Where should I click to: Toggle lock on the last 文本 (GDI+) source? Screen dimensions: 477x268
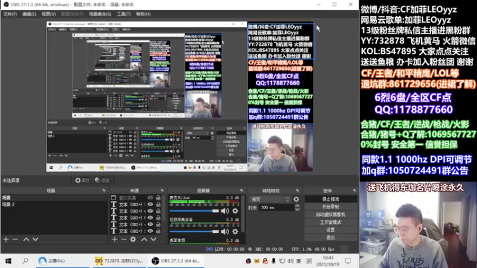point(158,231)
